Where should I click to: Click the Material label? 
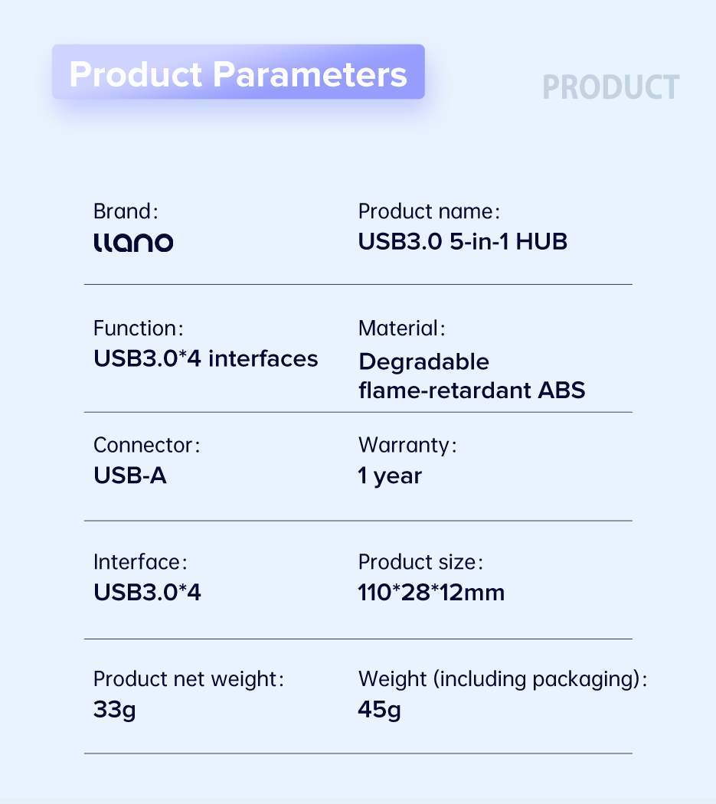tap(401, 328)
